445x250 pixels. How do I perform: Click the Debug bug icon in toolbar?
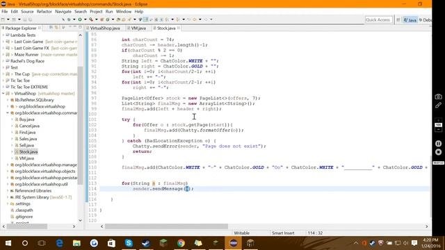point(69,19)
